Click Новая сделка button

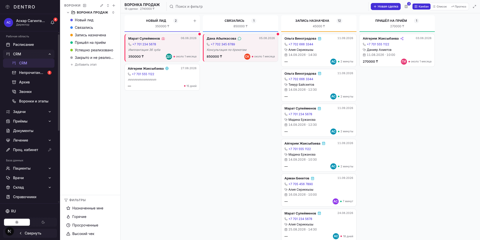386,7
